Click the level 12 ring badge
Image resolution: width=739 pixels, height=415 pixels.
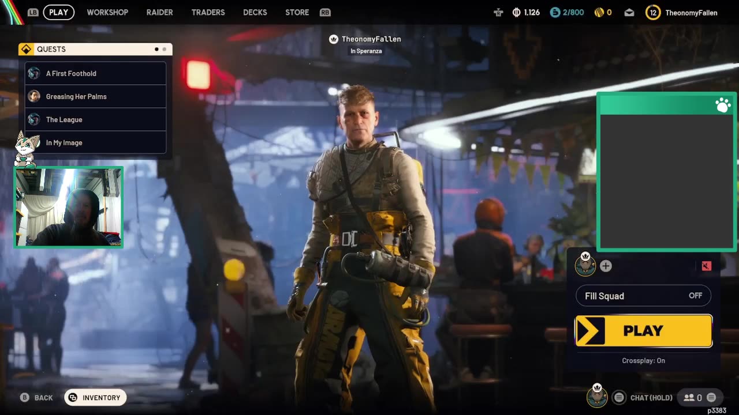[x=653, y=12]
